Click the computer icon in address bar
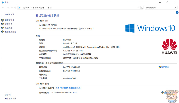Screen dimensions: 179x103 coord(19,7)
